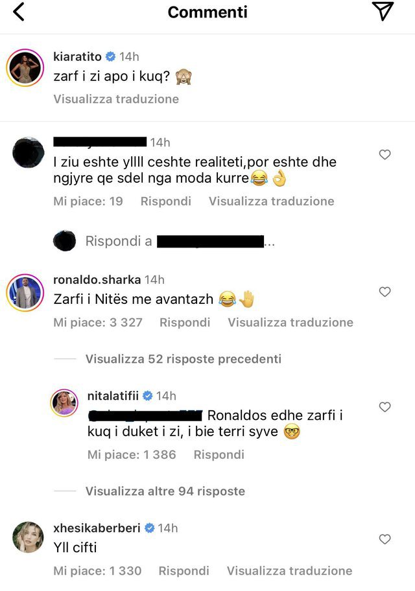Image resolution: width=415 pixels, height=591 pixels.
Task: Like the comment about 'I ziu eshte ylll'
Action: (x=385, y=154)
